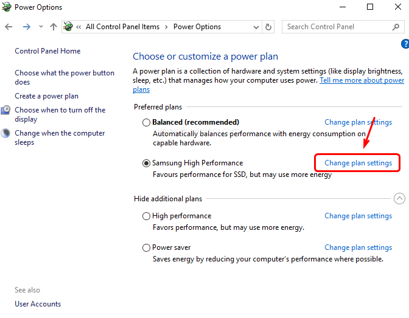This screenshot has height=318, width=409.
Task: Go back using the back arrow
Action: (9, 27)
